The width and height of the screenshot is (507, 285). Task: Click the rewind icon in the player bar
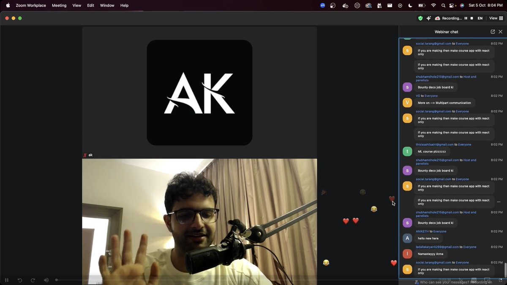point(20,280)
